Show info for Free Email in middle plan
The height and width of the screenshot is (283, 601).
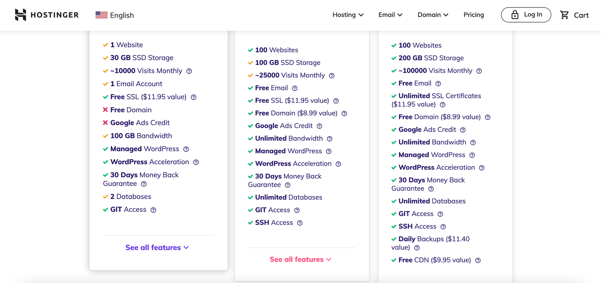pos(295,88)
